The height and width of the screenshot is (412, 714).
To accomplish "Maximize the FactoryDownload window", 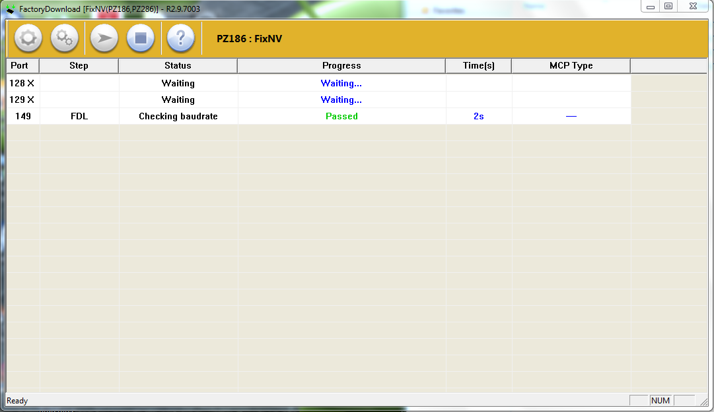I will click(x=668, y=7).
